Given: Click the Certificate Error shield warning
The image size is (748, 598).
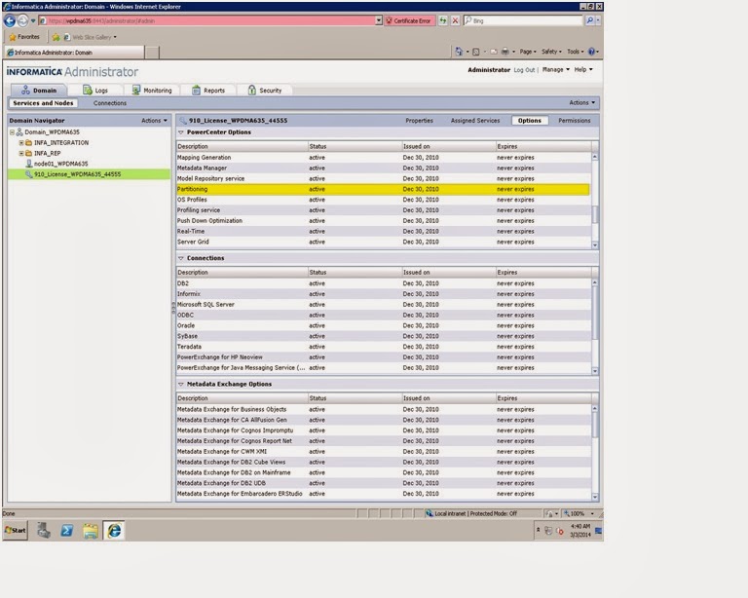Looking at the screenshot, I should tap(409, 20).
